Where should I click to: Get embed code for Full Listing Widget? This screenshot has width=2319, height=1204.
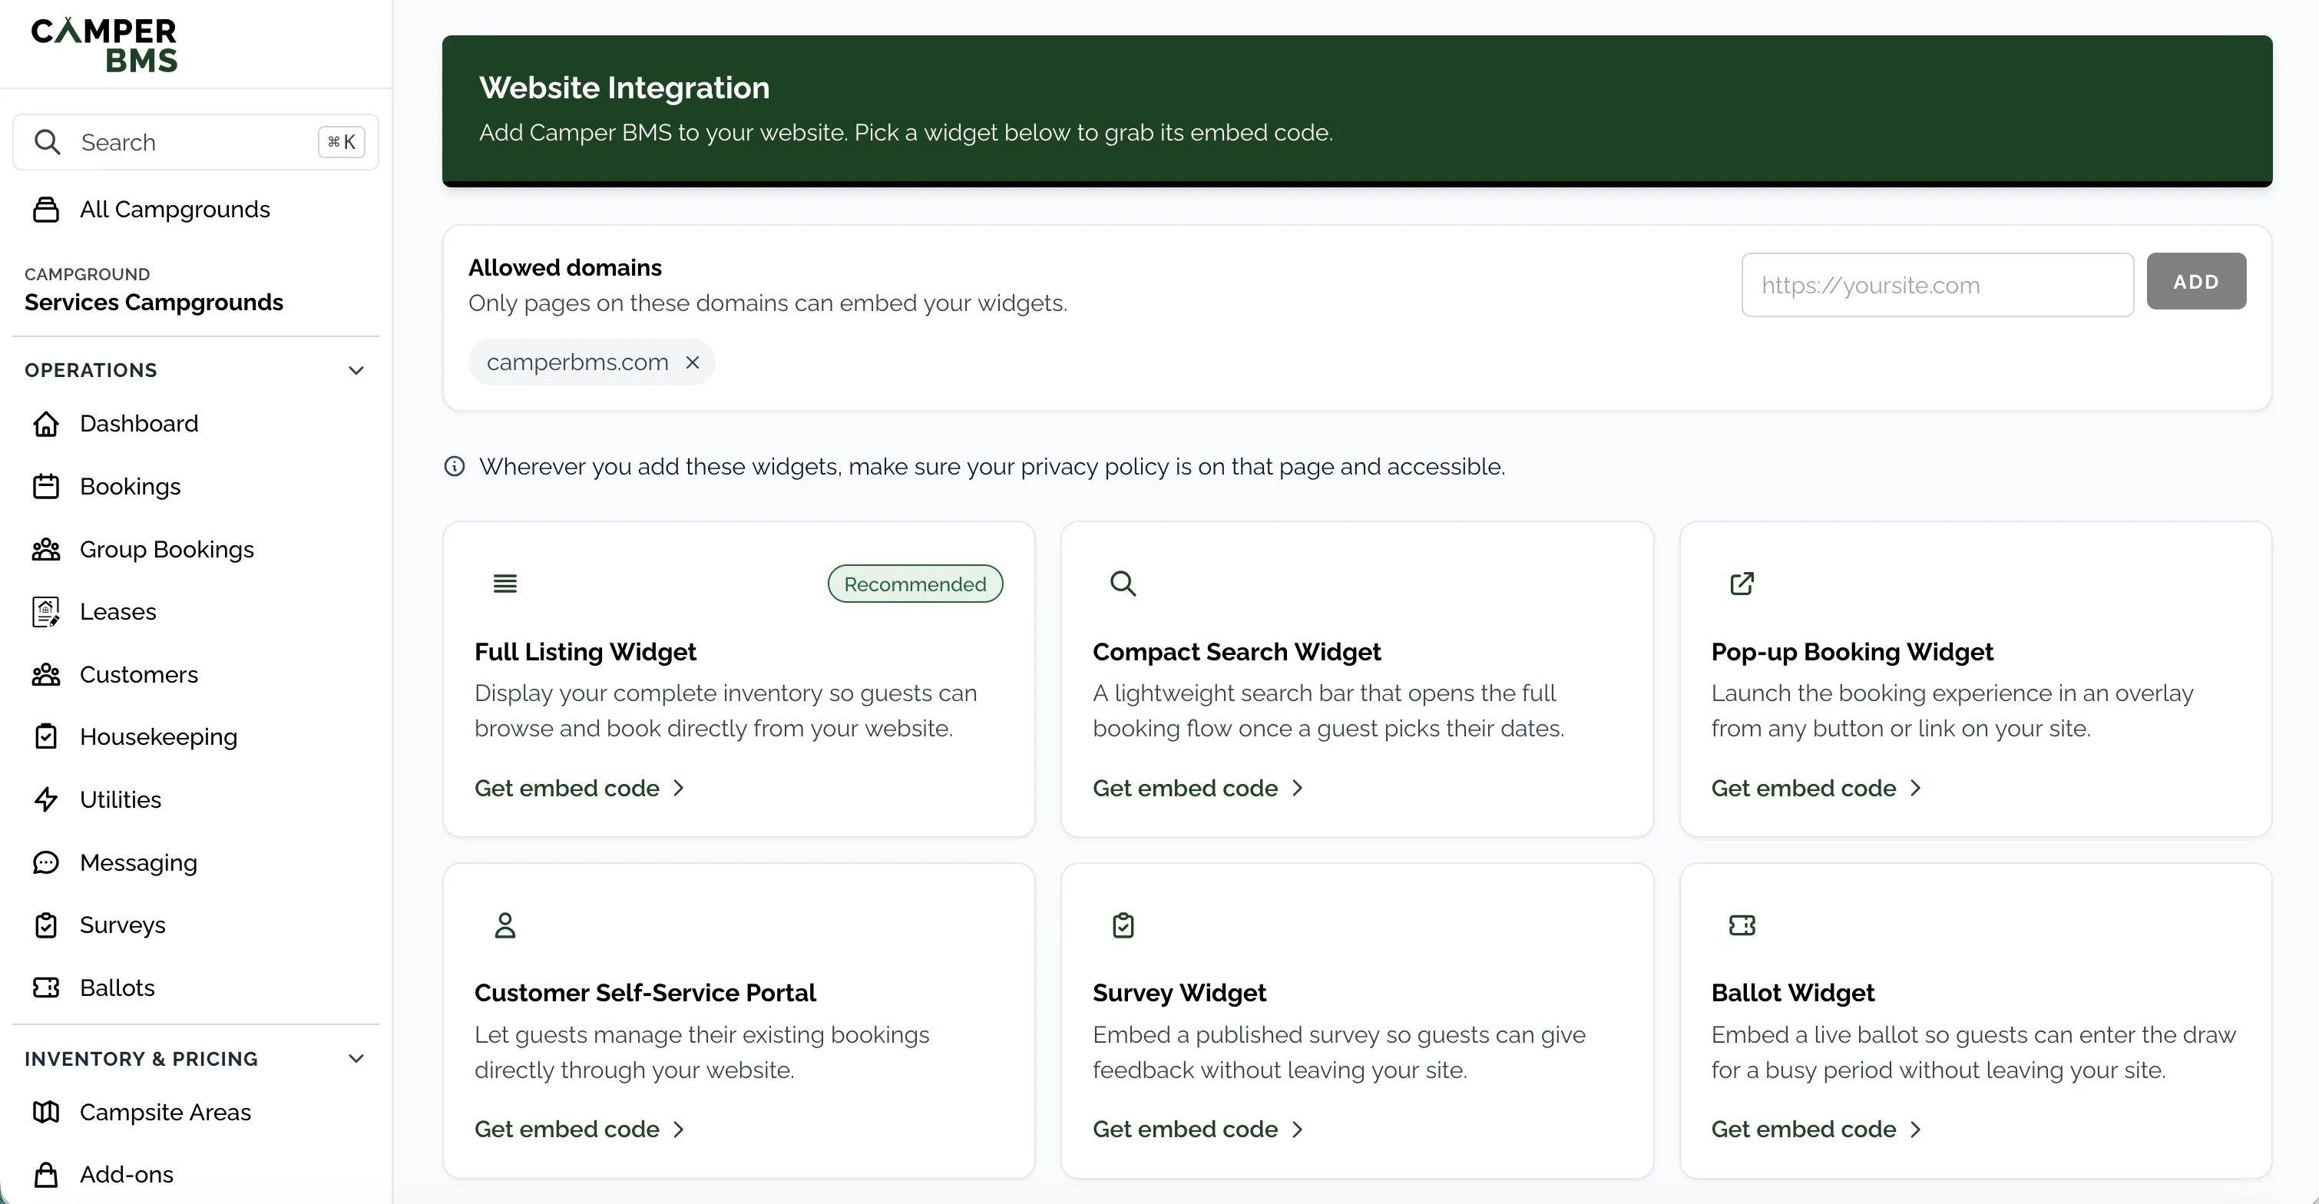pyautogui.click(x=580, y=788)
